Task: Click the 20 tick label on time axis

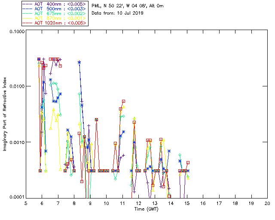Action: tap(267, 203)
